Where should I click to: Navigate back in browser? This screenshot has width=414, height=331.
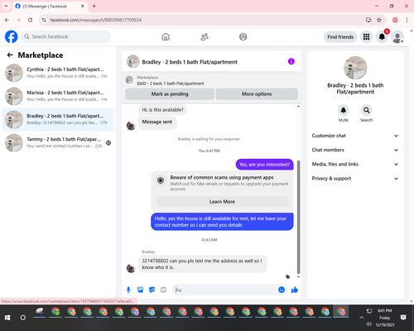pos(7,20)
